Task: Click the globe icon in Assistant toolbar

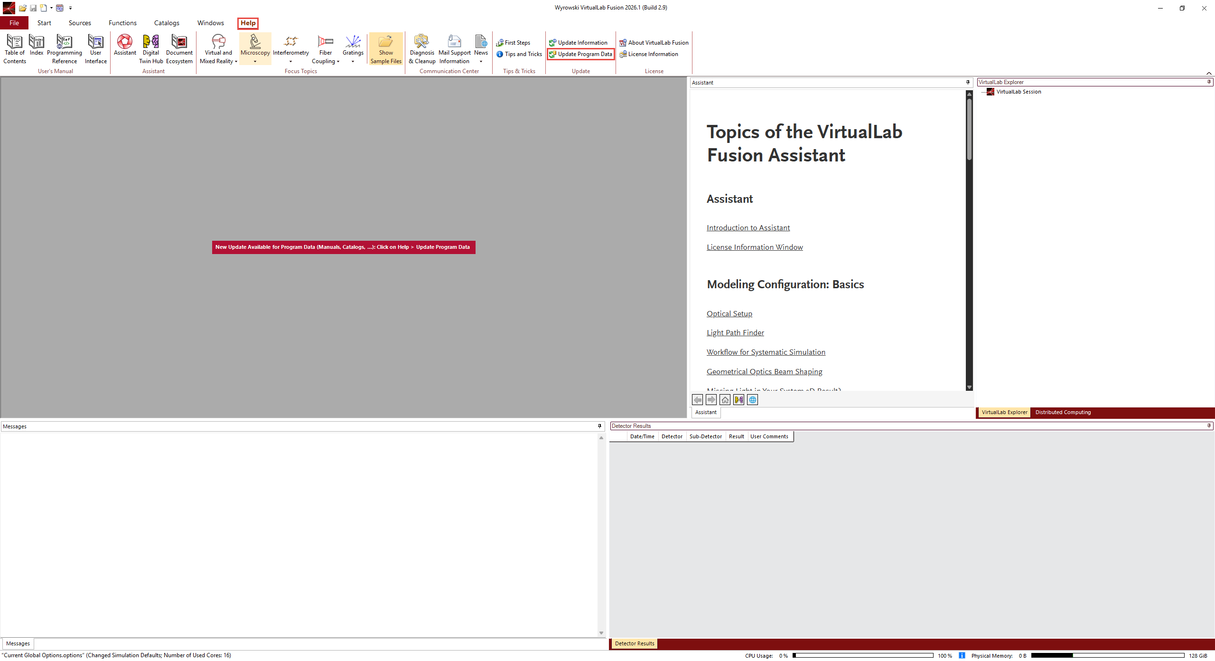Action: point(752,400)
